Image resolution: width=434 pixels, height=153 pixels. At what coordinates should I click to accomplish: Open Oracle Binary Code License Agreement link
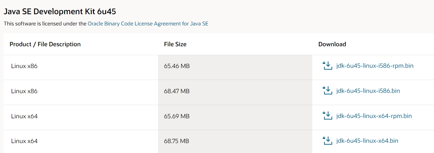[134, 24]
